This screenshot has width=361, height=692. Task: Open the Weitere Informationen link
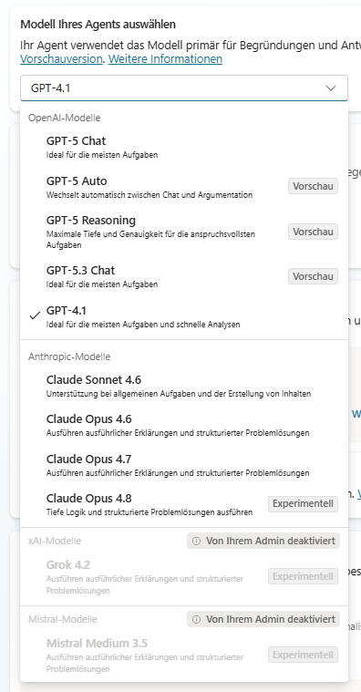(x=166, y=58)
